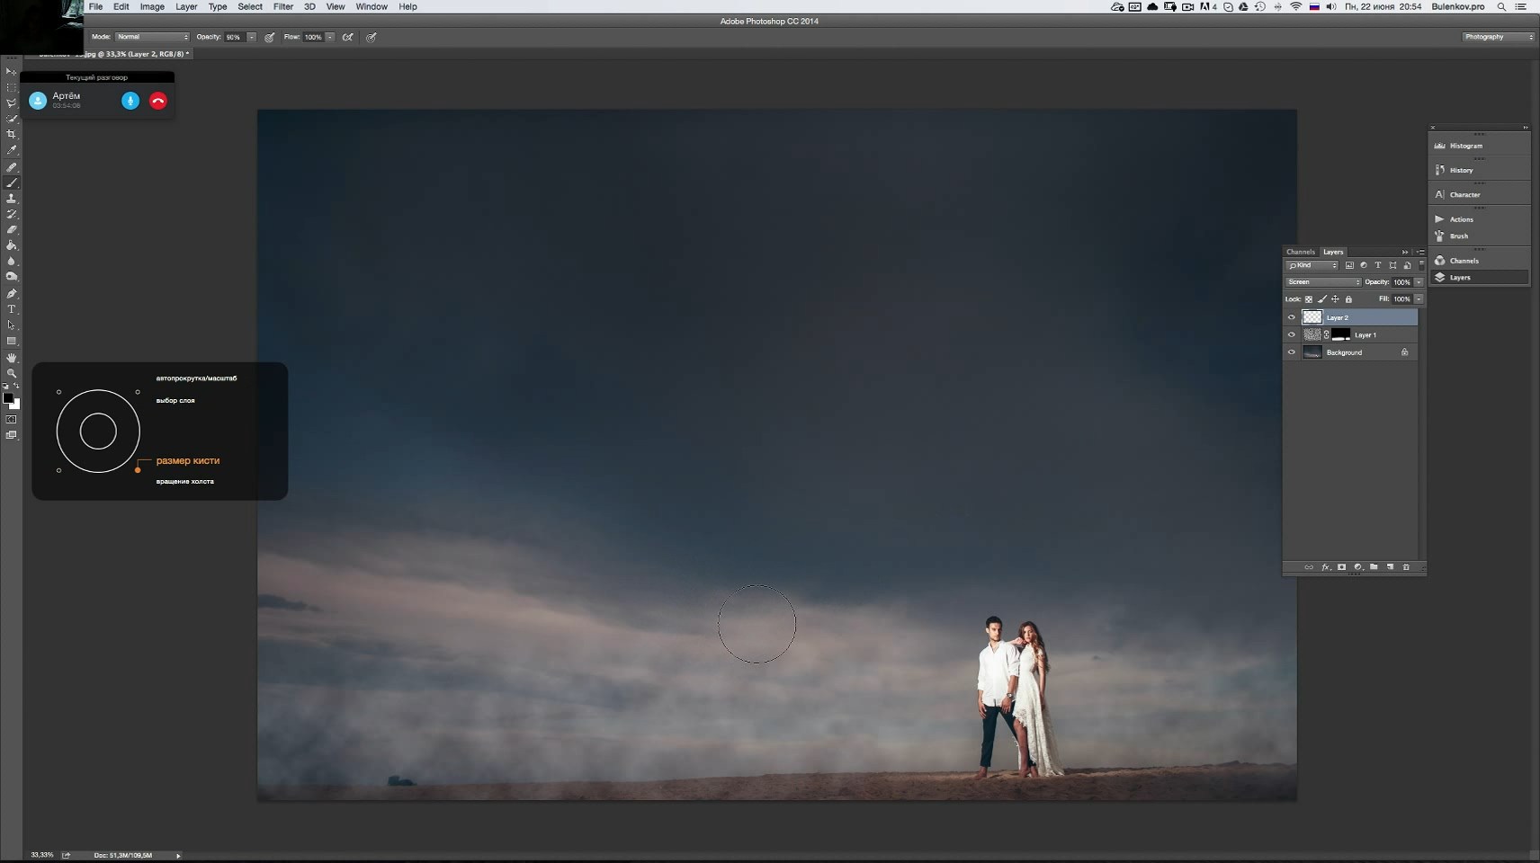Add a layer mask from Layers panel
Screen dimensions: 1540x863
click(1341, 567)
